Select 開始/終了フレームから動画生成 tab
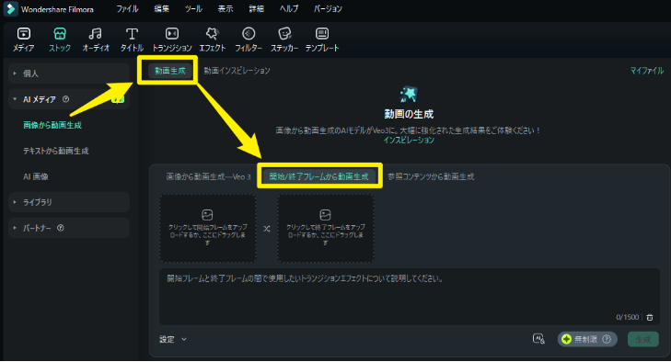 tap(318, 176)
